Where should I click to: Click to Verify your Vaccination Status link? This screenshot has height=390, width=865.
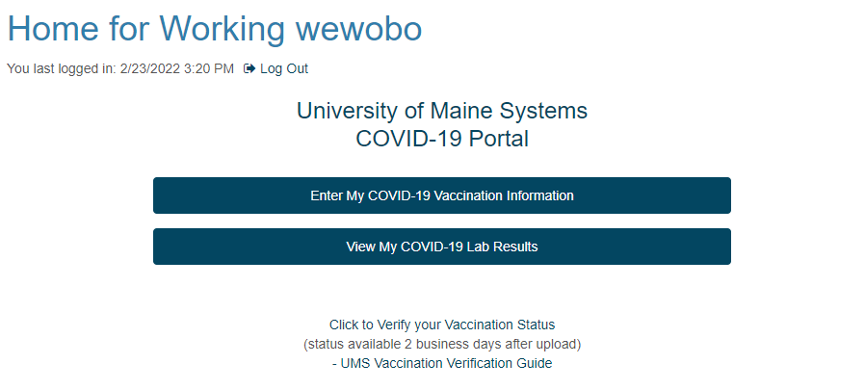point(442,325)
